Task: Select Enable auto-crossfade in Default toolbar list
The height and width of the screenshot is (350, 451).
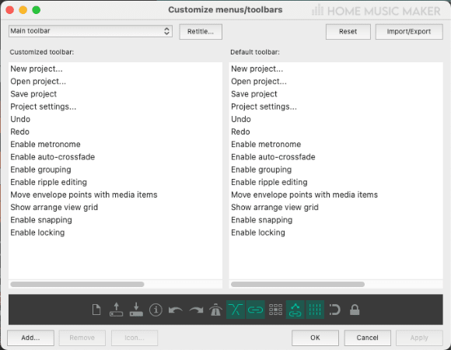Action: 336,157
